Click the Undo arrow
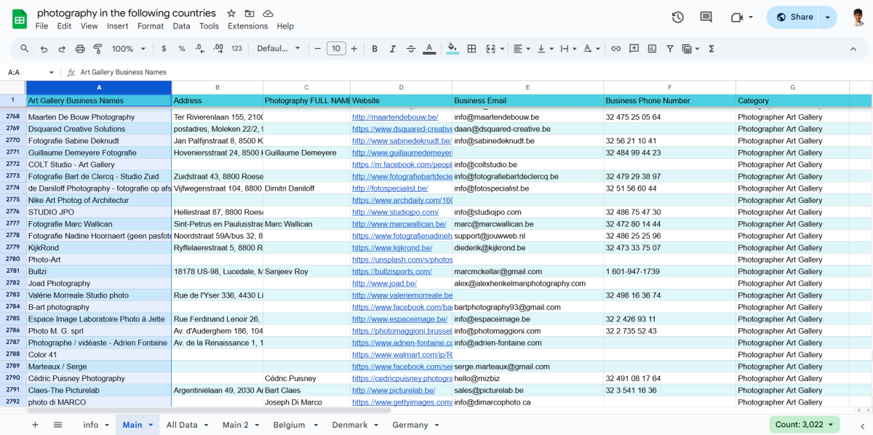This screenshot has height=435, width=873. pos(44,49)
